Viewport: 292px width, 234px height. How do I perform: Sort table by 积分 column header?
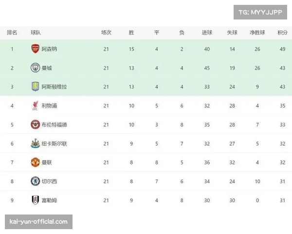pos(282,33)
